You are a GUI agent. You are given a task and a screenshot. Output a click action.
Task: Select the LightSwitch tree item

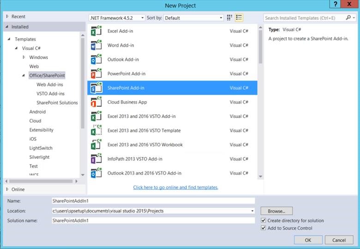pos(41,148)
